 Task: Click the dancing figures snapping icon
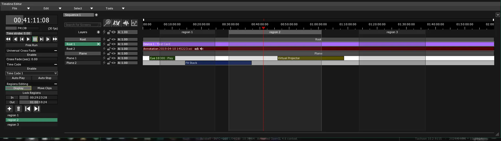[116, 23]
